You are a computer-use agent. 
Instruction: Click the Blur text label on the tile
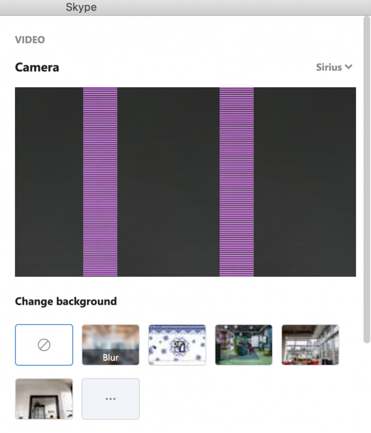pos(110,358)
